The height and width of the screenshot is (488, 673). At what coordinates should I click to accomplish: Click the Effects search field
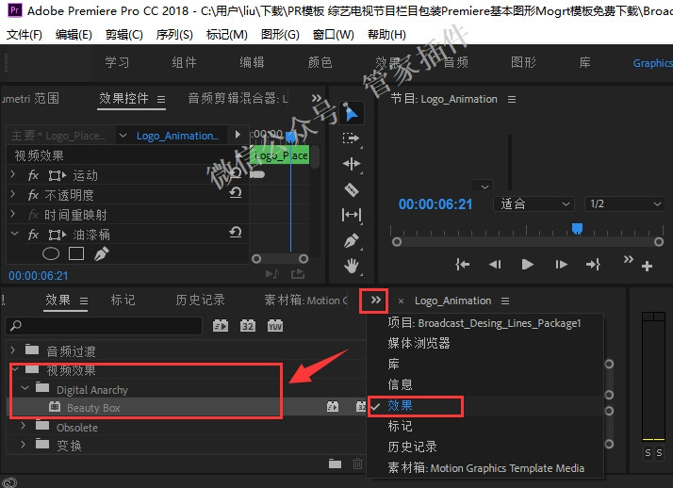point(104,326)
